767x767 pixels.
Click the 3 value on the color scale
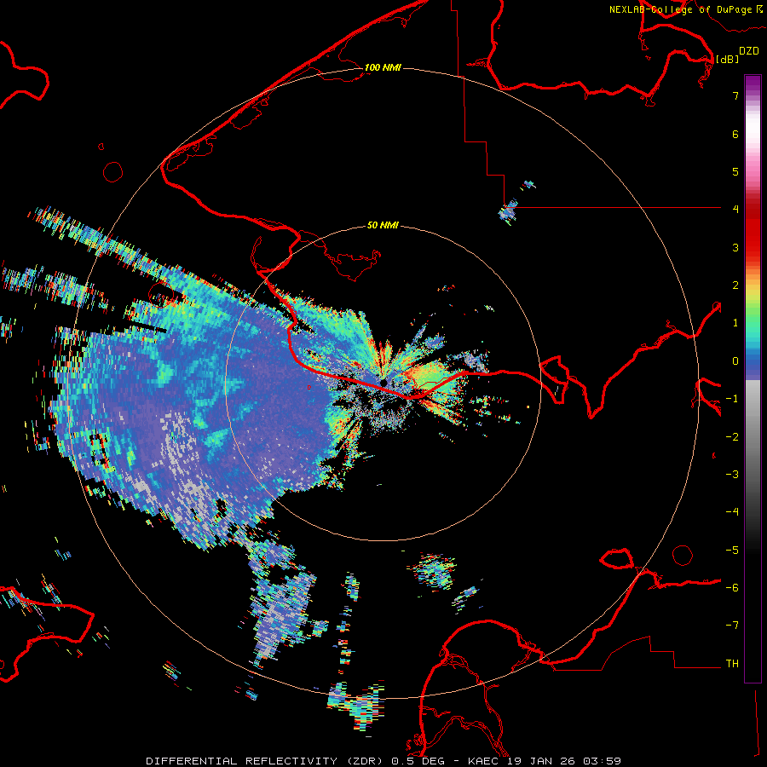coord(735,247)
